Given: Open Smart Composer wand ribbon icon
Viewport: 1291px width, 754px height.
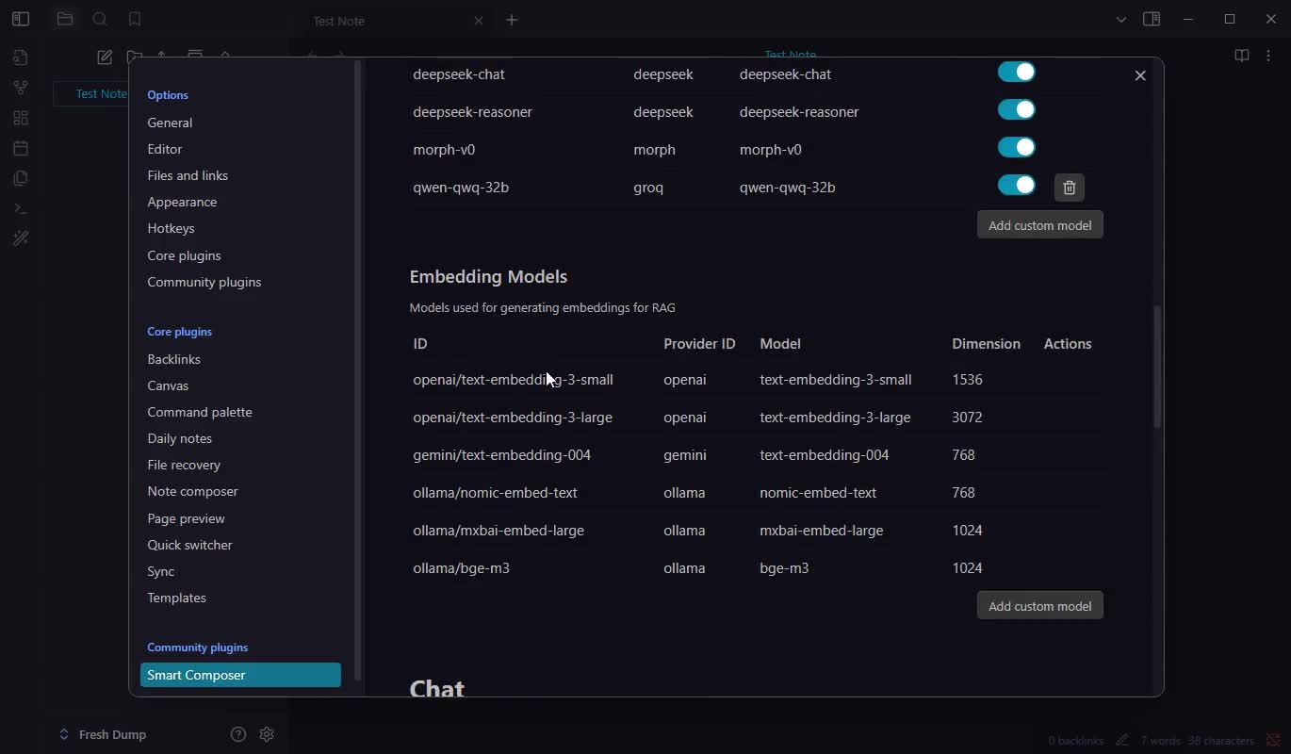Looking at the screenshot, I should click(x=21, y=238).
